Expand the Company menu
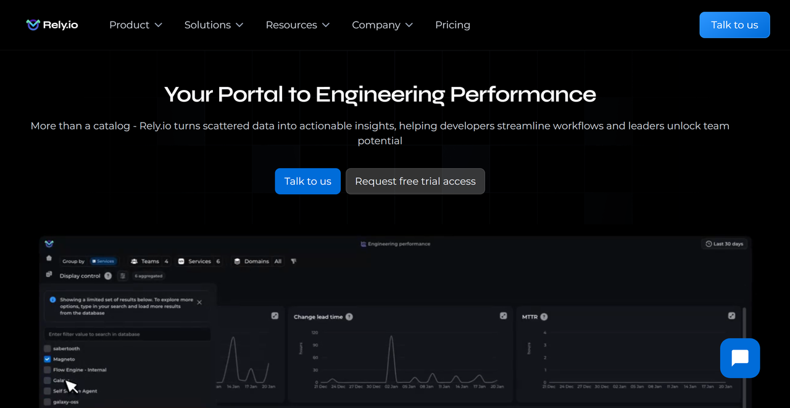This screenshot has width=790, height=408. pyautogui.click(x=382, y=25)
